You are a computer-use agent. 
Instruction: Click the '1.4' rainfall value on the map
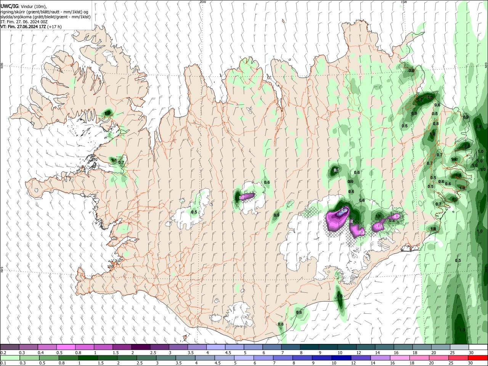tap(459, 175)
